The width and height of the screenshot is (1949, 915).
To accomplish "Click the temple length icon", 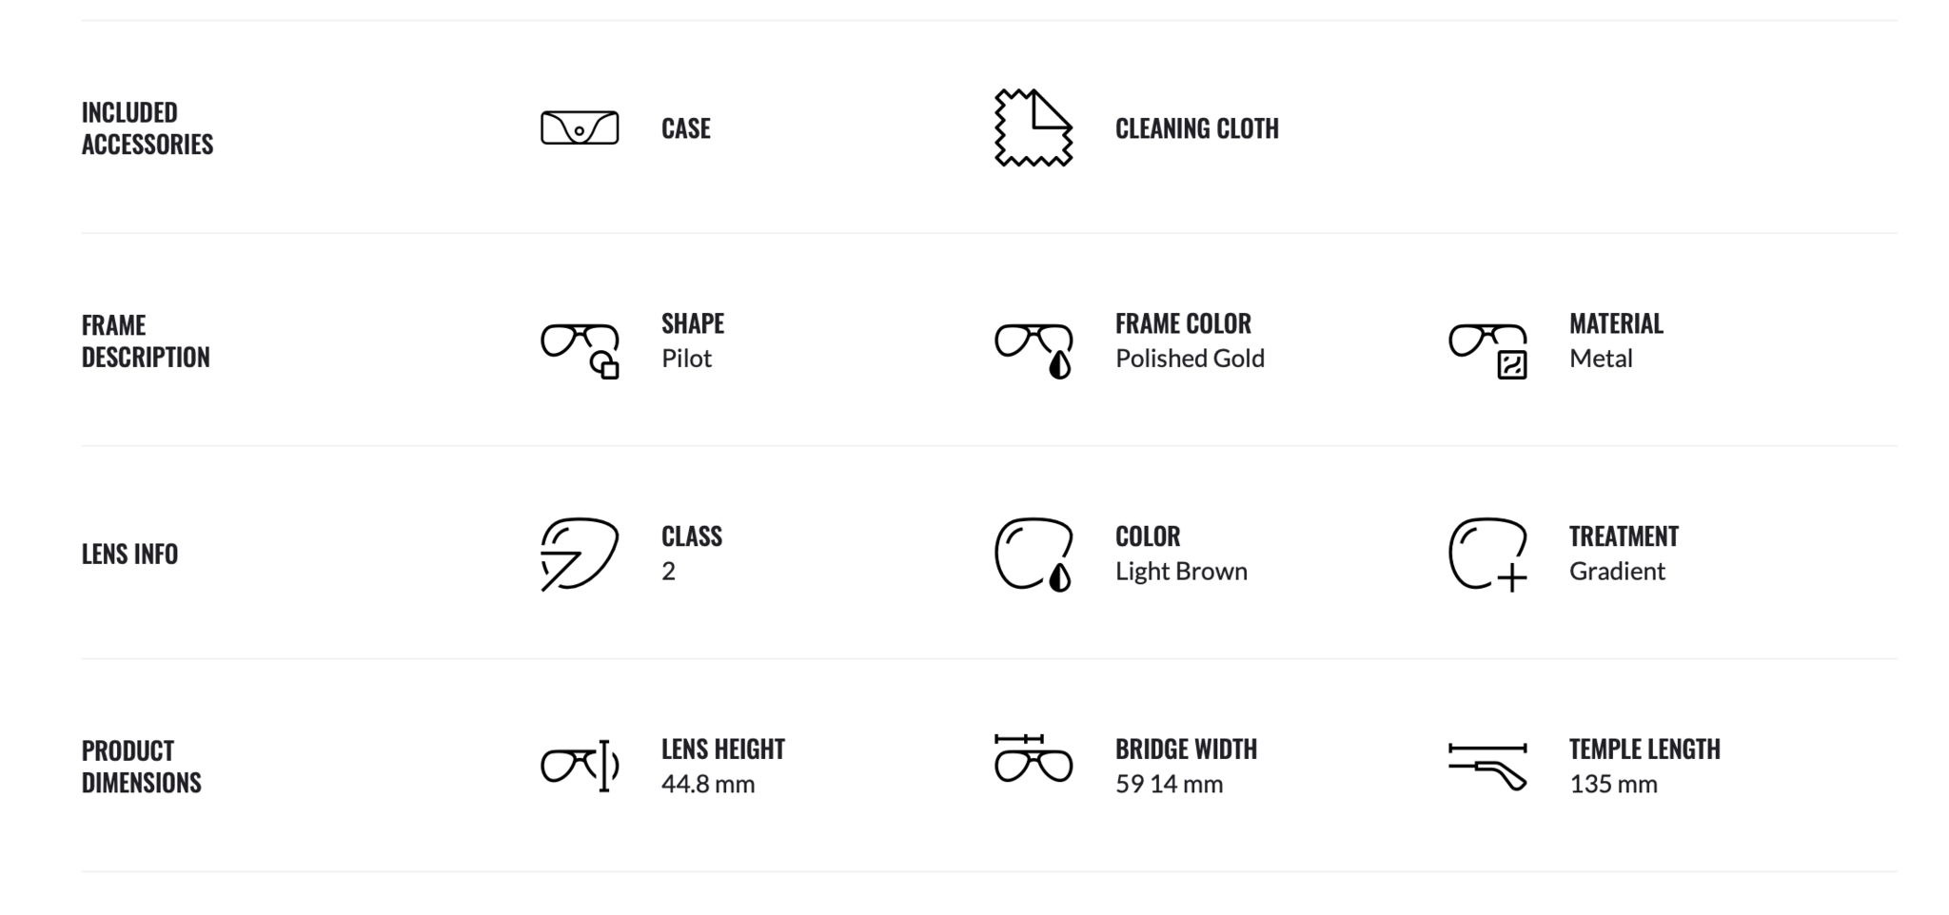I will click(x=1488, y=767).
